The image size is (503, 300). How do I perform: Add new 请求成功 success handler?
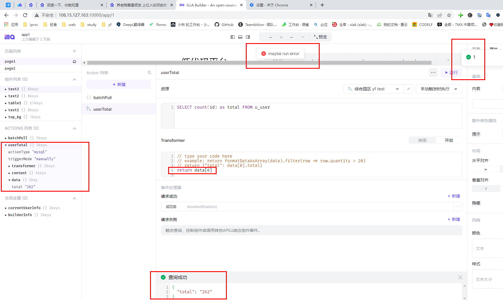pyautogui.click(x=454, y=196)
